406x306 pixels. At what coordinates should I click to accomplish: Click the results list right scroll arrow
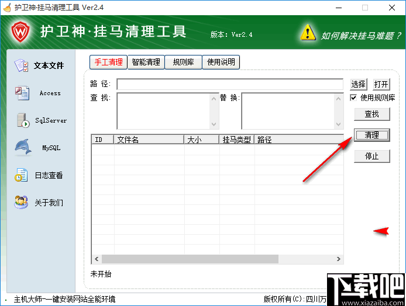[338, 259]
